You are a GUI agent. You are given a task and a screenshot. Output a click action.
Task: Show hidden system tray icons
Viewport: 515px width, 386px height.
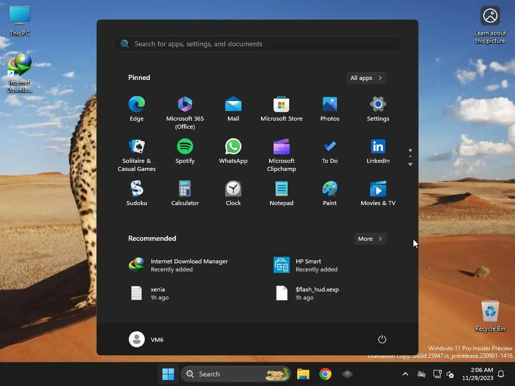[405, 374]
